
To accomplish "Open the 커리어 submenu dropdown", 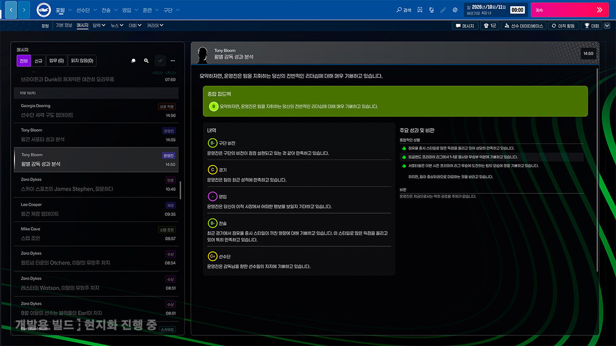I will pyautogui.click(x=155, y=25).
